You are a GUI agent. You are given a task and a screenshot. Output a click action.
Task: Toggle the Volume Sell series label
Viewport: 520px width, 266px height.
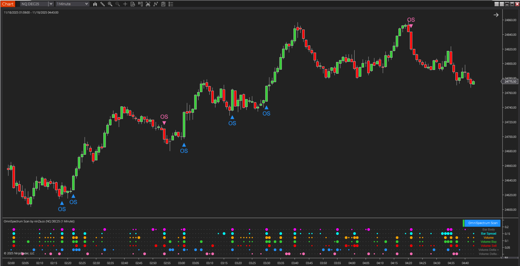point(488,246)
